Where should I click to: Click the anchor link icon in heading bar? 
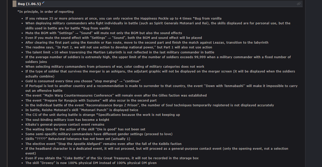[299, 4]
